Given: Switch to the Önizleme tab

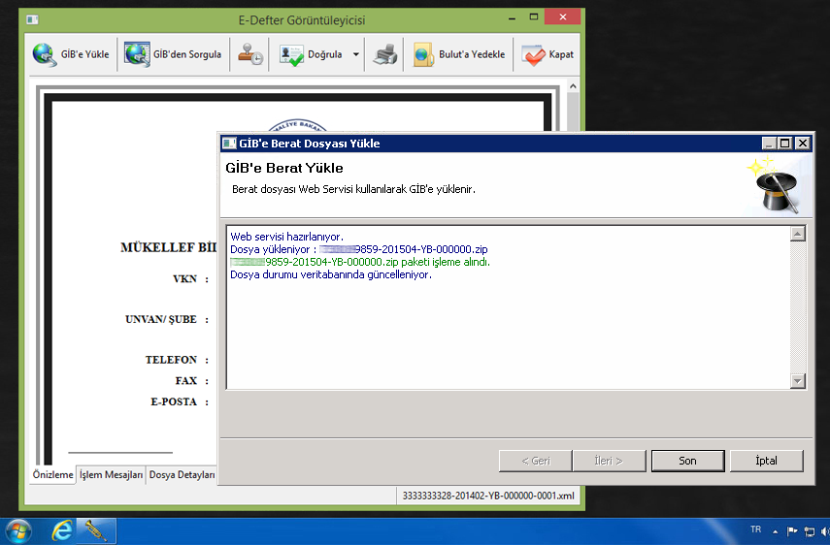Looking at the screenshot, I should tap(52, 475).
